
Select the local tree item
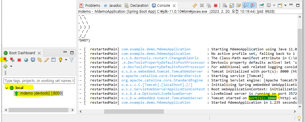tap(19, 88)
